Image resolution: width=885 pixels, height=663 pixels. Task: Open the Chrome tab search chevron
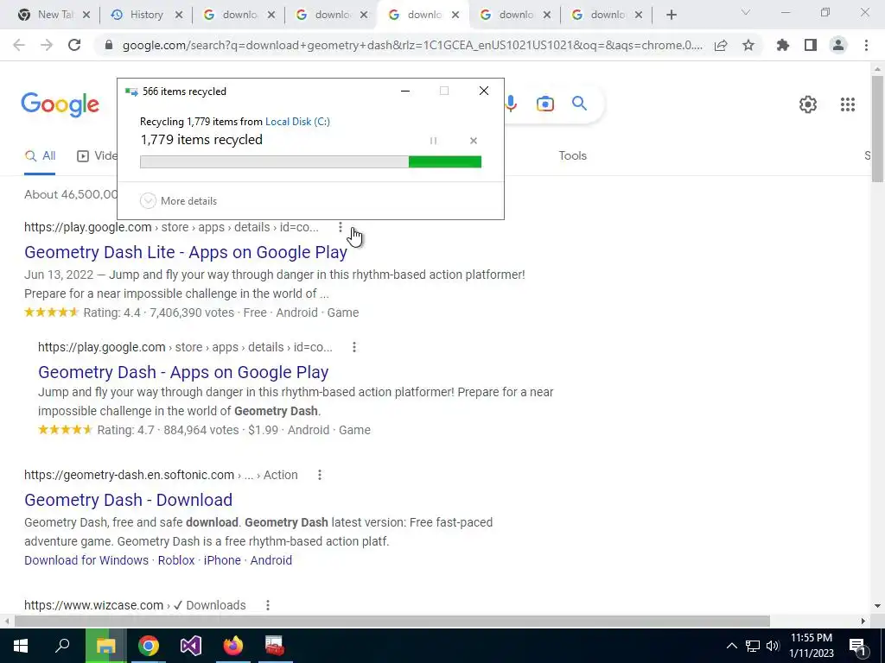pos(746,12)
